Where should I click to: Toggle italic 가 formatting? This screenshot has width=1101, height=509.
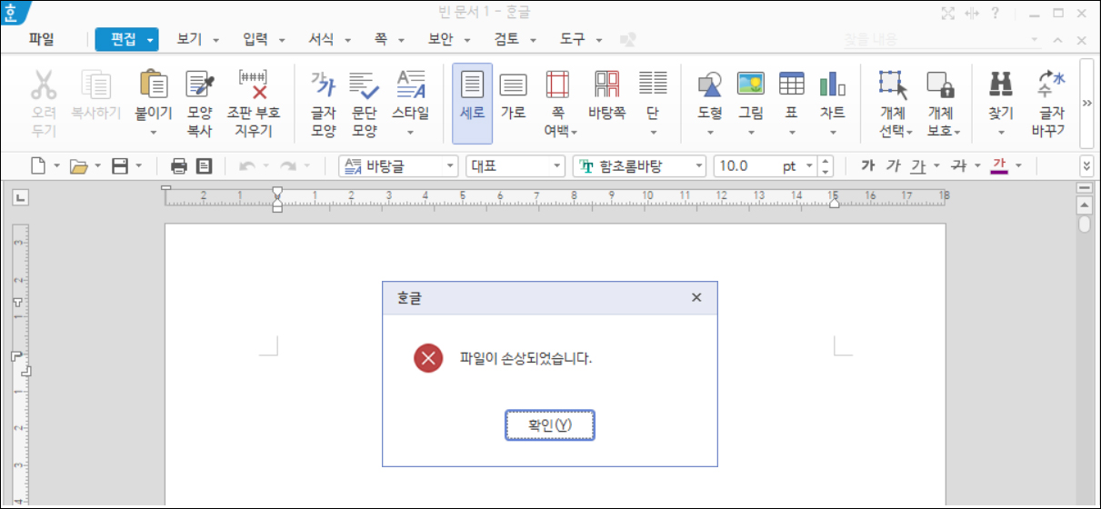pos(894,165)
